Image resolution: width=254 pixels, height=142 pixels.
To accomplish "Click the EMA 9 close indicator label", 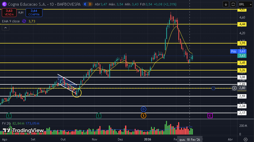I will (x=11, y=21).
